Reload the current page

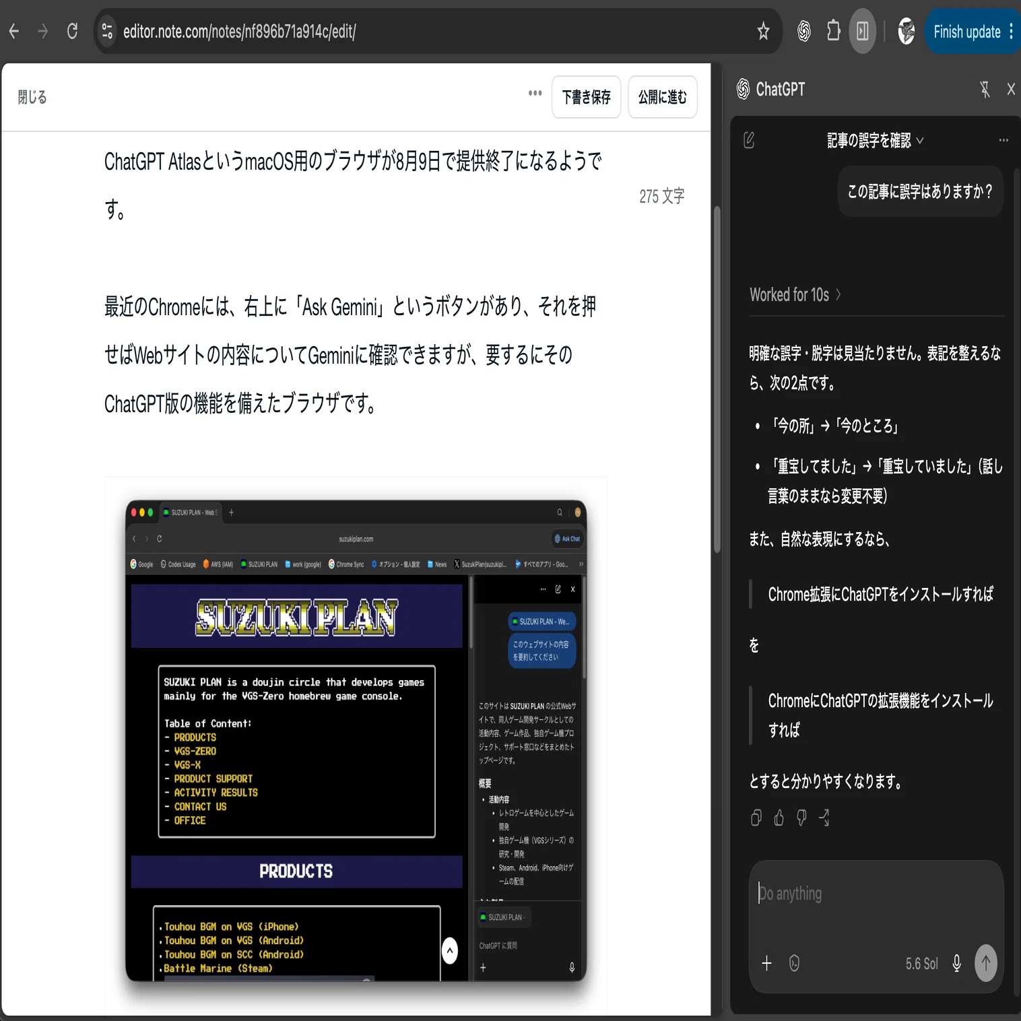[72, 31]
